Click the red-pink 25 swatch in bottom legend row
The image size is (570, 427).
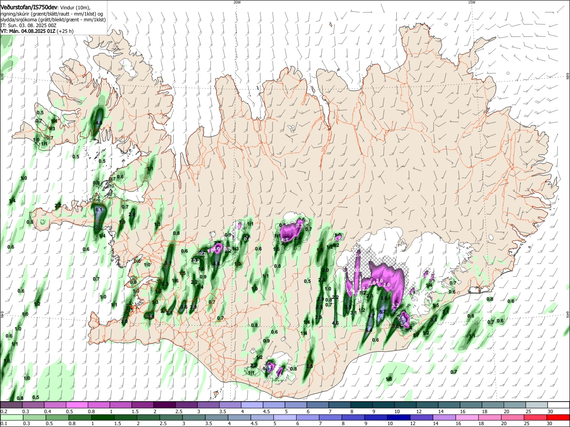(x=536, y=417)
